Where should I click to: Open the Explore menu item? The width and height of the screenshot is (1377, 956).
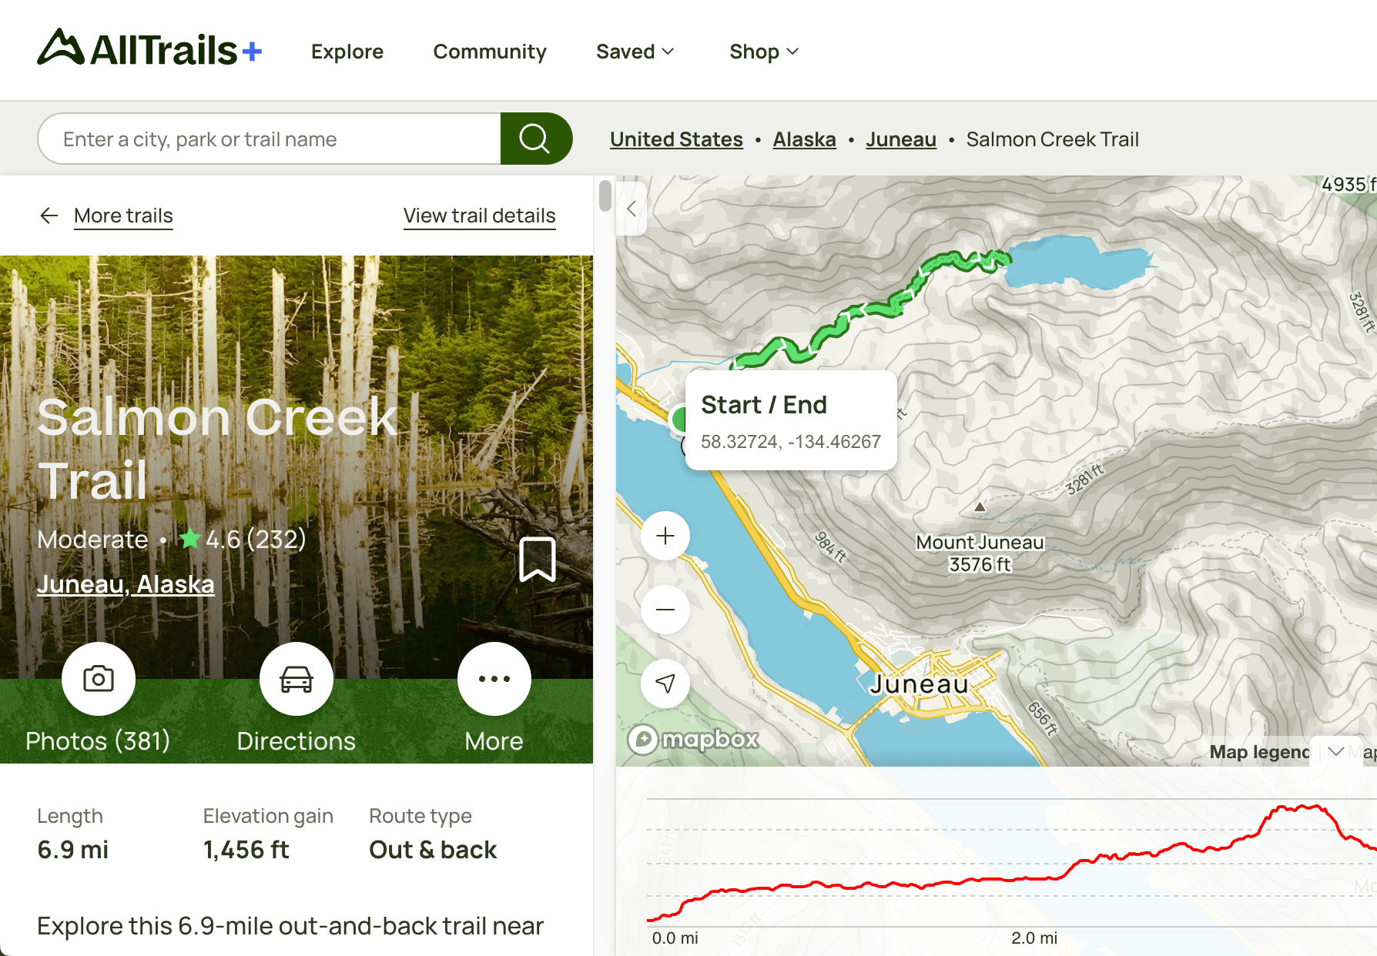[x=347, y=52]
